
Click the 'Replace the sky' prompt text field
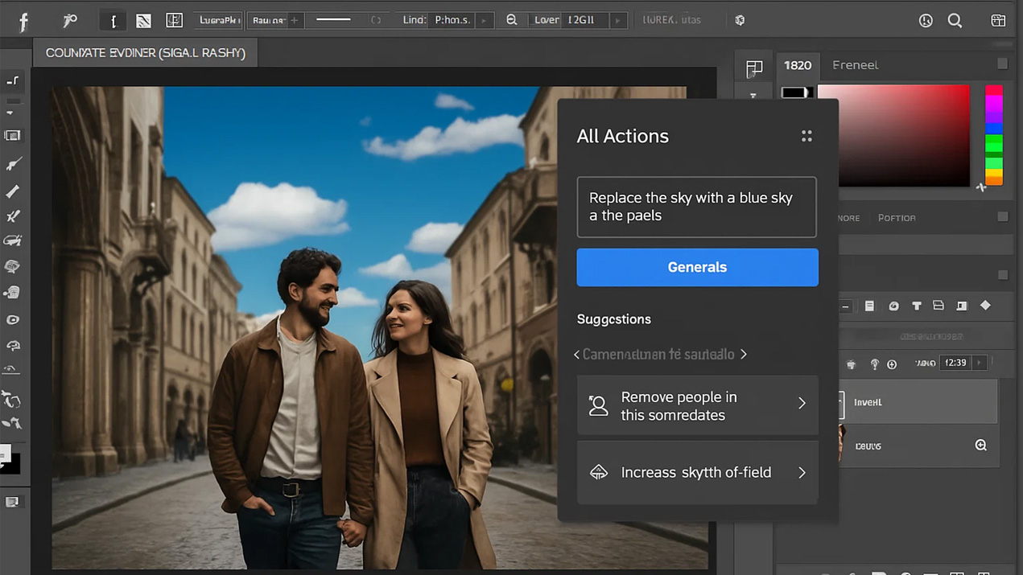(x=696, y=207)
